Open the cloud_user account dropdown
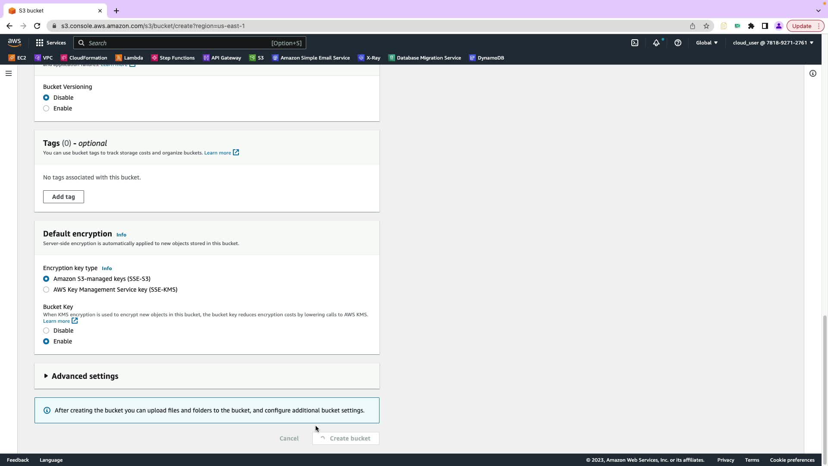This screenshot has height=466, width=828. pyautogui.click(x=773, y=43)
